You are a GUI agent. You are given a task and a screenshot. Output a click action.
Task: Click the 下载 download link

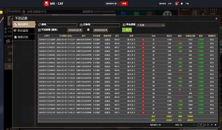click(187, 4)
